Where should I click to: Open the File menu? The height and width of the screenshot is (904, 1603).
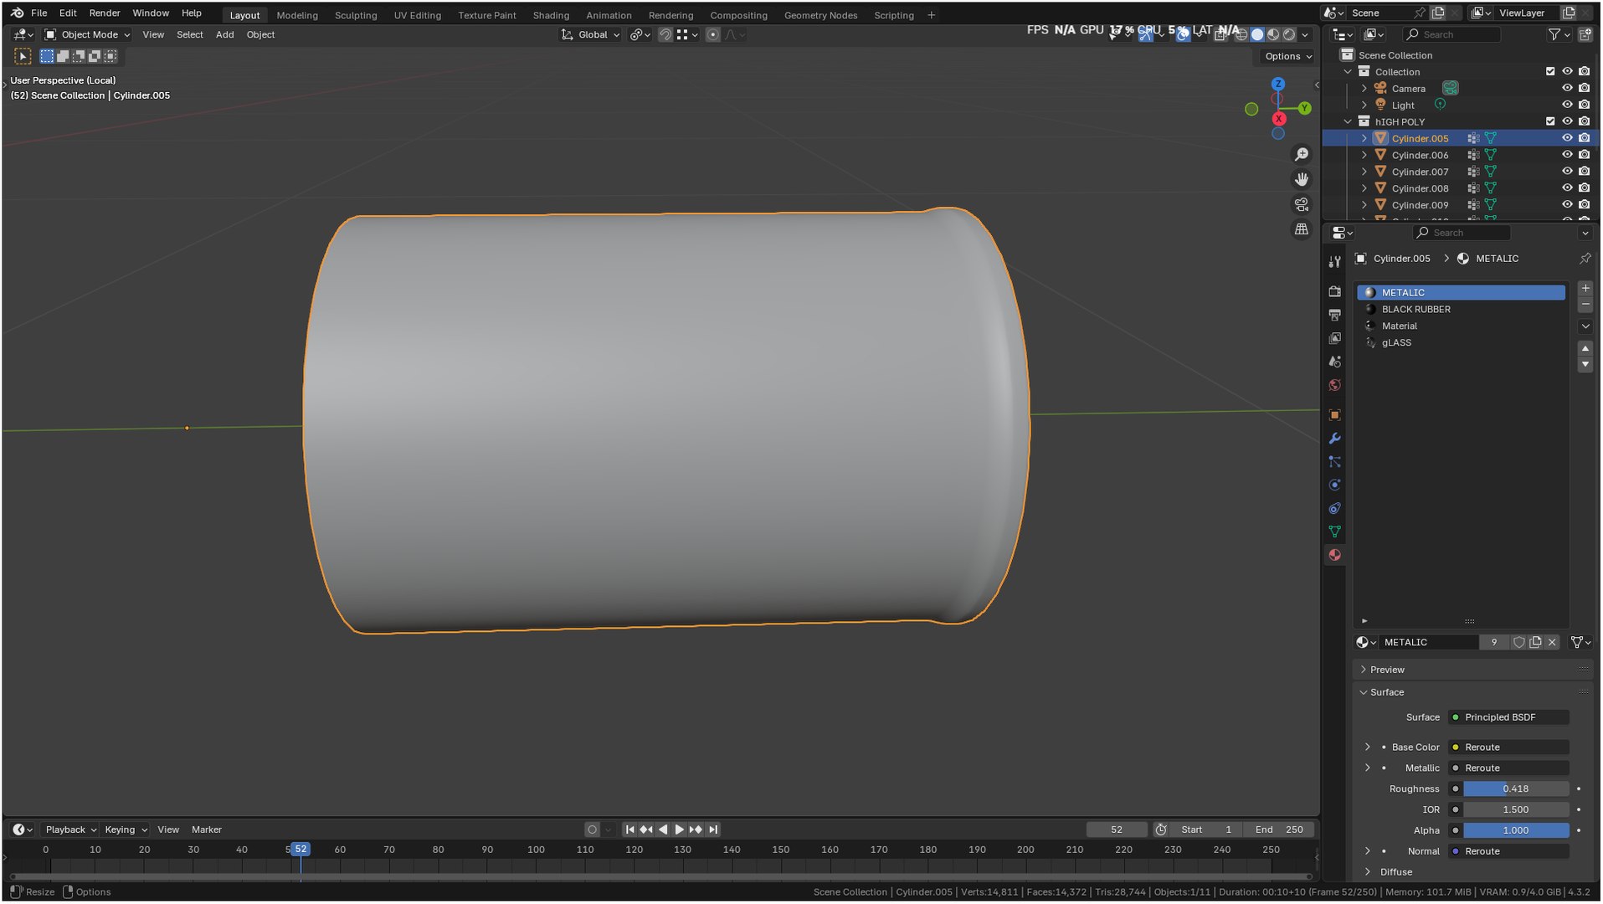click(x=39, y=13)
